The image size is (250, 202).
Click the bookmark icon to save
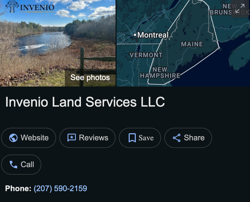pyautogui.click(x=132, y=138)
